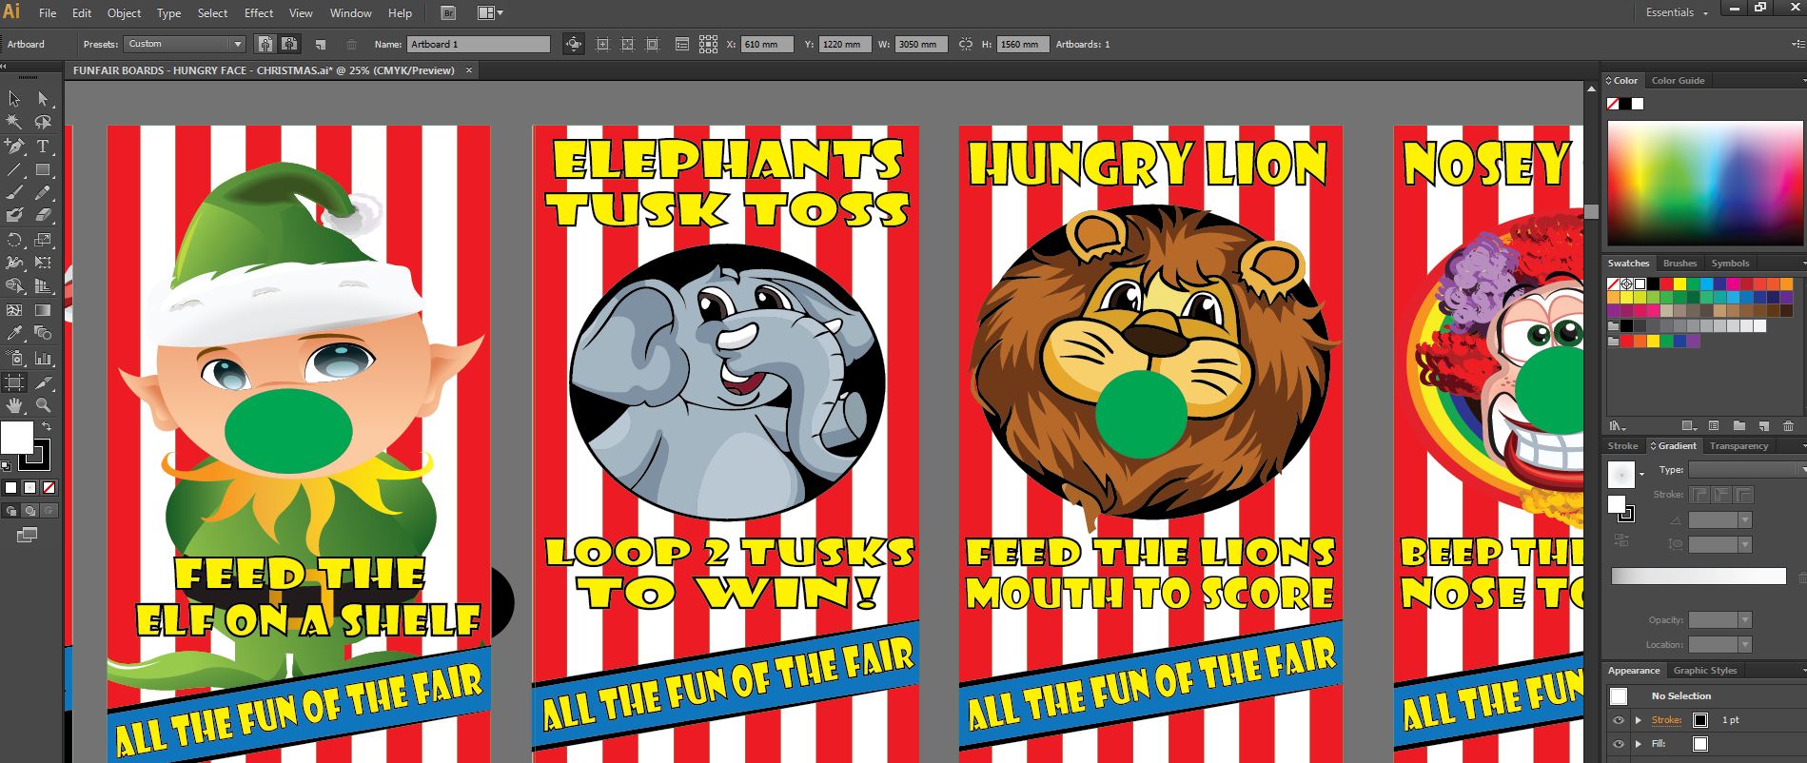Select the Paintbrush tool
The height and width of the screenshot is (763, 1807).
pos(14,192)
